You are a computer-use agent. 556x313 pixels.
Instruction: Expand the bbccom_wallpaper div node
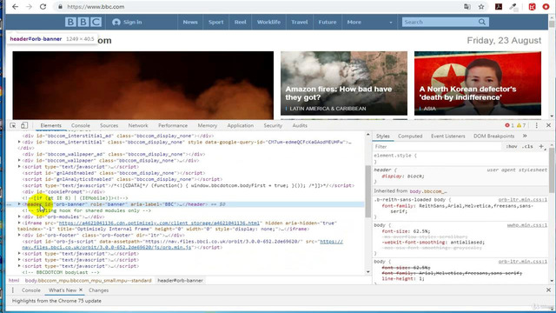19,160
